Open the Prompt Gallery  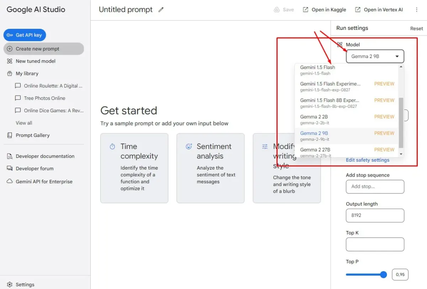point(33,135)
